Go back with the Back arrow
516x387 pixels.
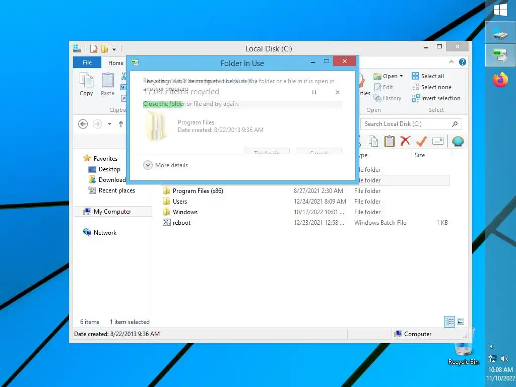point(83,124)
